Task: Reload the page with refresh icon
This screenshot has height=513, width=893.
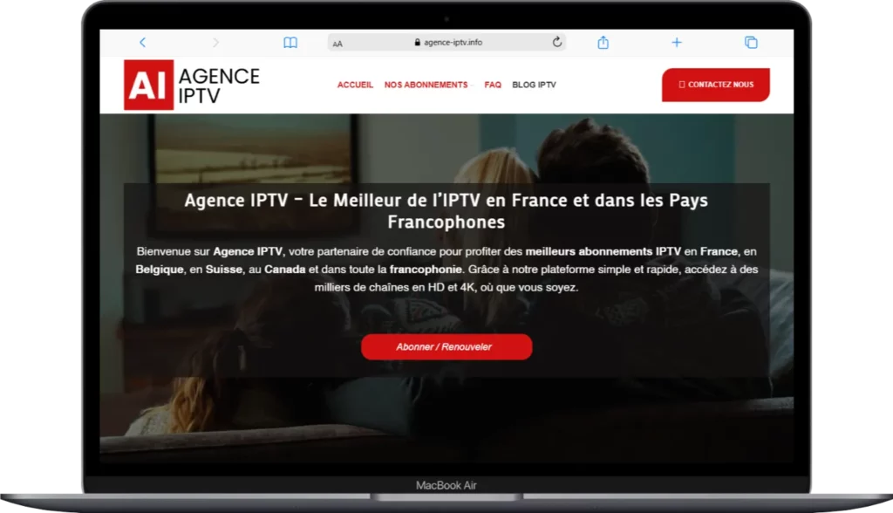Action: click(x=557, y=42)
